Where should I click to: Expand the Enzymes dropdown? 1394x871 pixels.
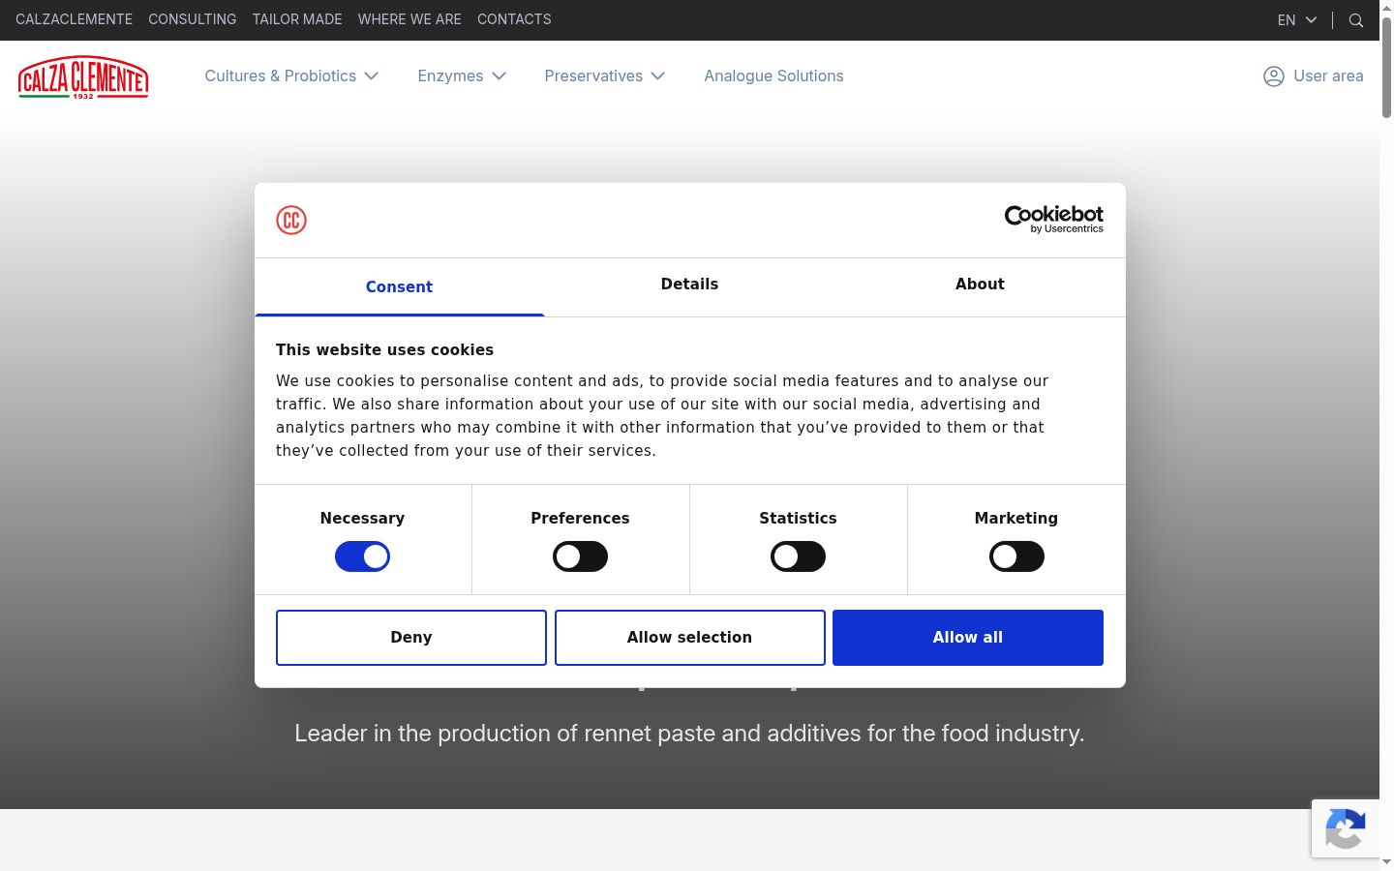coord(462,76)
